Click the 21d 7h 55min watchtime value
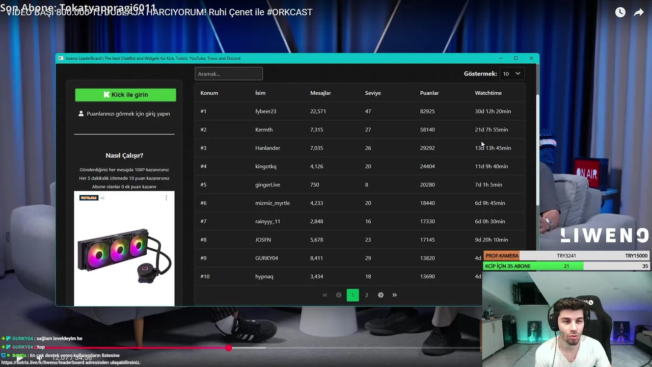The height and width of the screenshot is (367, 652). [491, 129]
